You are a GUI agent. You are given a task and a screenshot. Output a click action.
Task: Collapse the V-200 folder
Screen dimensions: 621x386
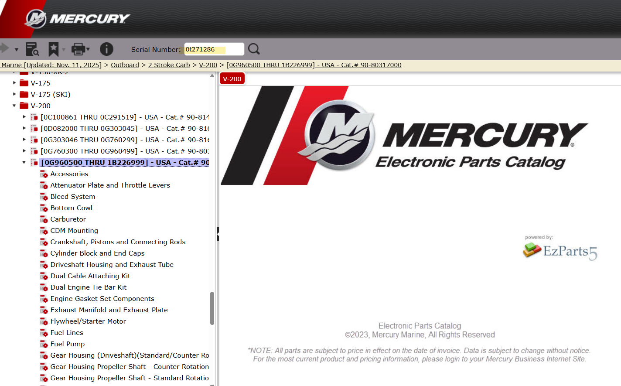coord(14,106)
